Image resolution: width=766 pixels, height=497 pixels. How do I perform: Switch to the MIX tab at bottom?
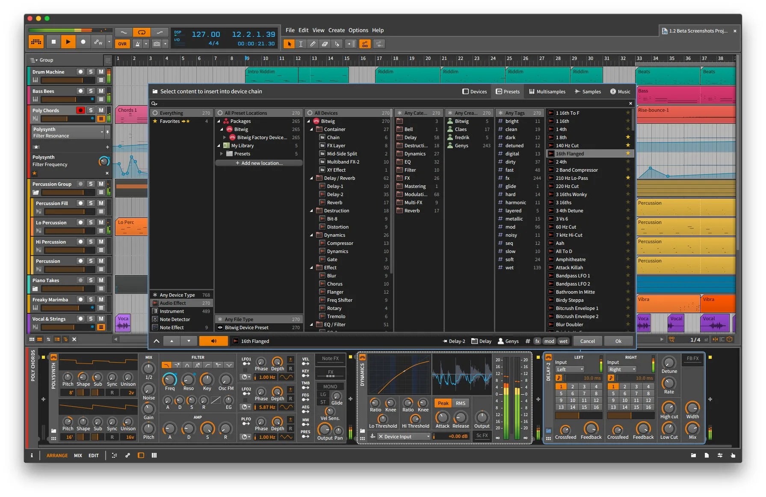click(78, 455)
